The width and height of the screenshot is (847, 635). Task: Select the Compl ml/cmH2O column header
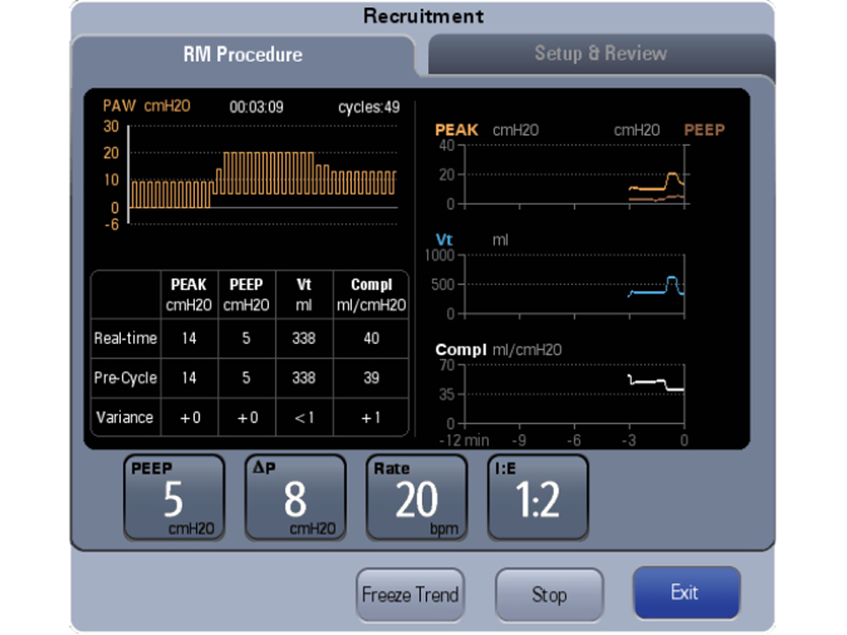[x=371, y=294]
